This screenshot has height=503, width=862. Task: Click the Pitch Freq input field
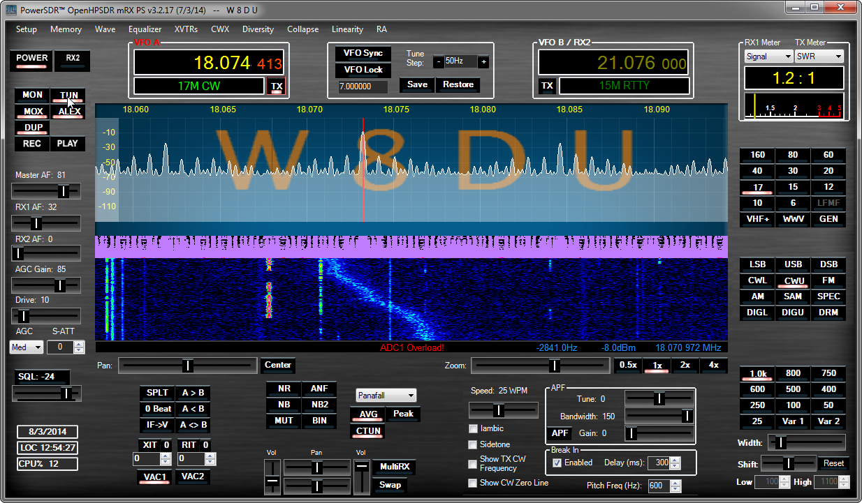[x=658, y=486]
